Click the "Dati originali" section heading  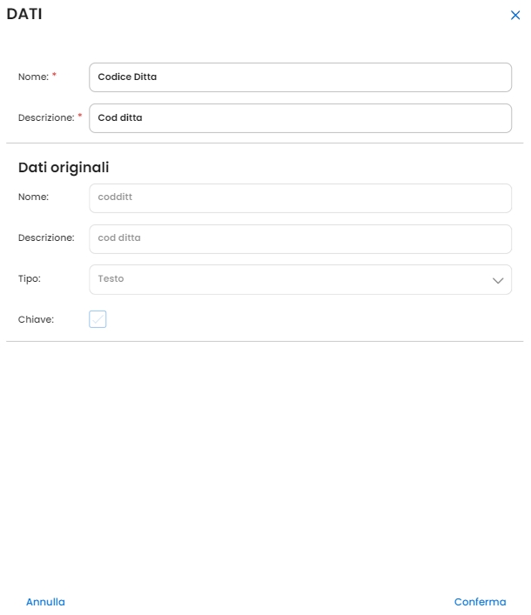(x=64, y=167)
